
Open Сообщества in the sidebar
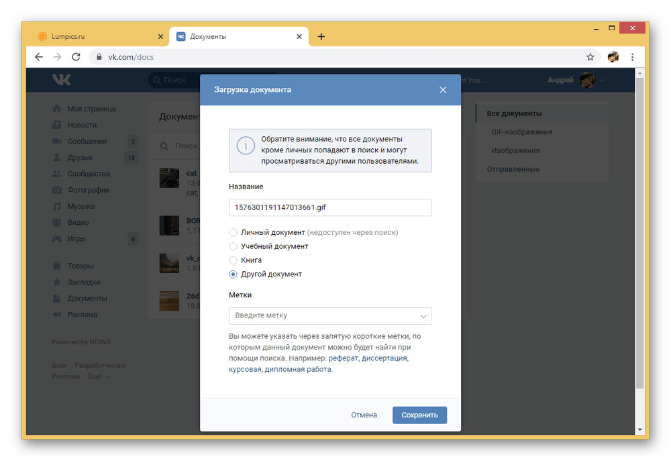click(89, 174)
